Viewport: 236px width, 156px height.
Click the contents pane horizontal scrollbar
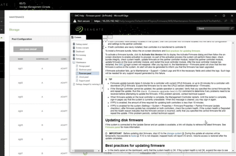84,151
